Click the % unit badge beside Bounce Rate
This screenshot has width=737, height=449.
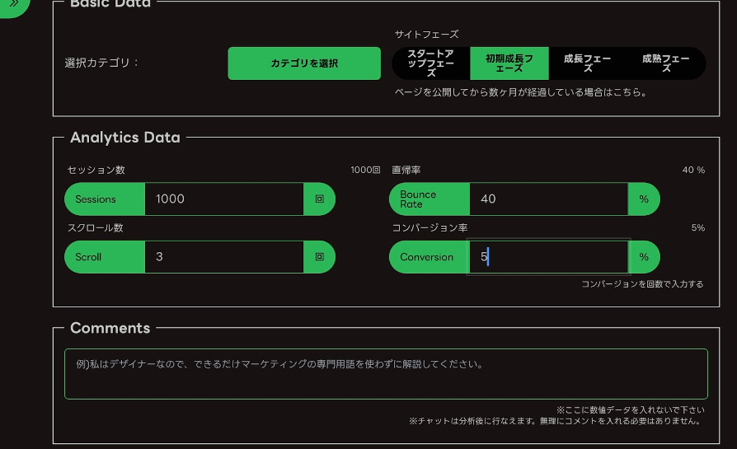[644, 199]
